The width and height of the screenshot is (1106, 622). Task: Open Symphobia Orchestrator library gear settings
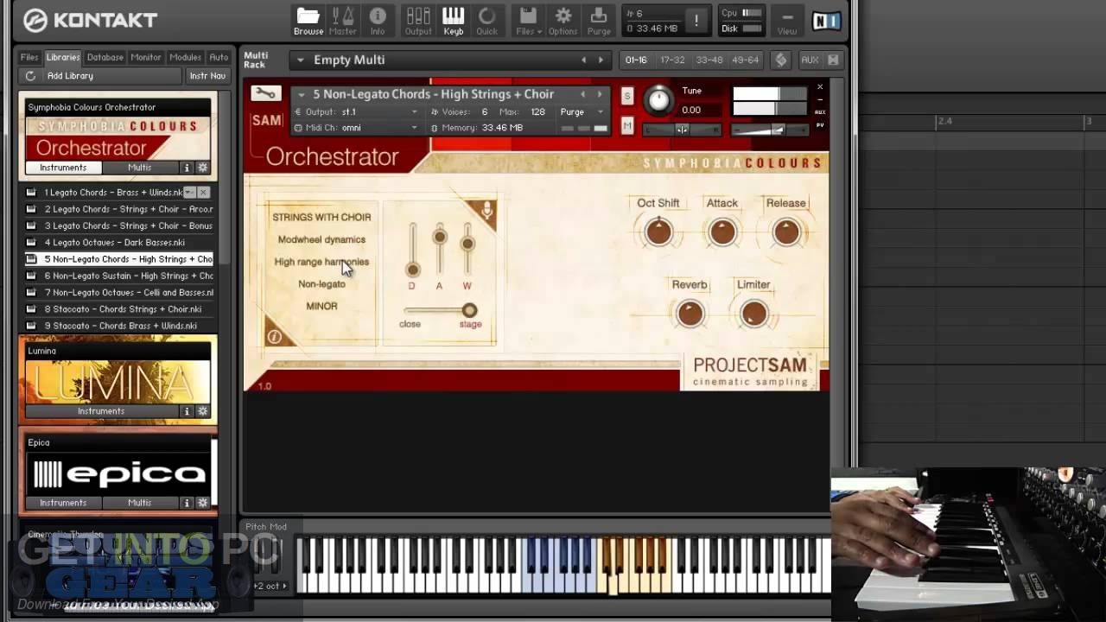pyautogui.click(x=203, y=168)
